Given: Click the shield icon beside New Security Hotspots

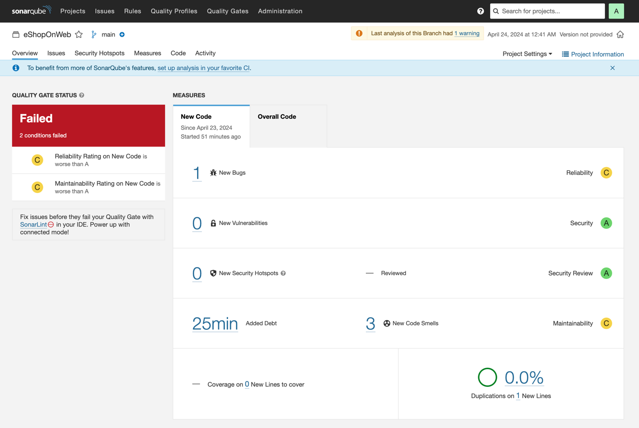Looking at the screenshot, I should (213, 273).
